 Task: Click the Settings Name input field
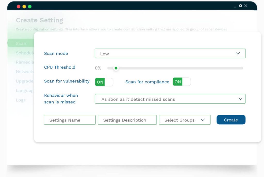70,120
